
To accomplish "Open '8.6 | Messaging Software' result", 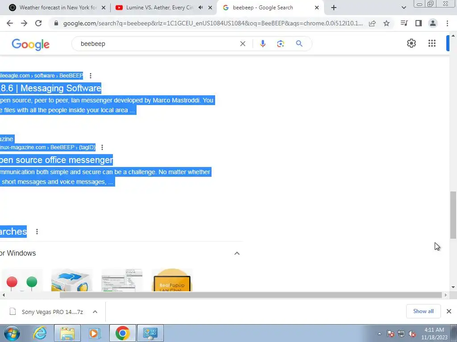I will point(50,88).
